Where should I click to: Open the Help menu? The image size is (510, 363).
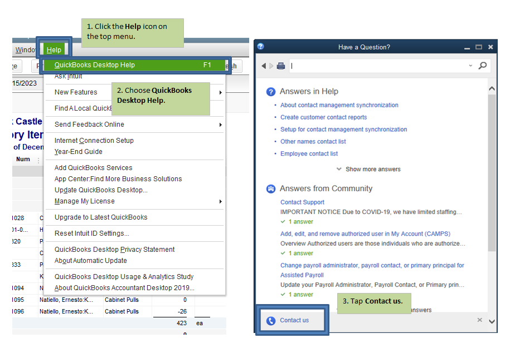tap(54, 50)
